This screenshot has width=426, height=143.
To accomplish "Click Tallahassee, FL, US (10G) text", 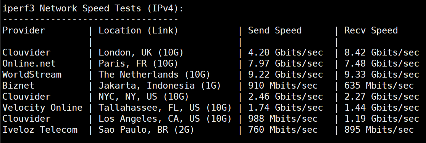I will point(165,108).
